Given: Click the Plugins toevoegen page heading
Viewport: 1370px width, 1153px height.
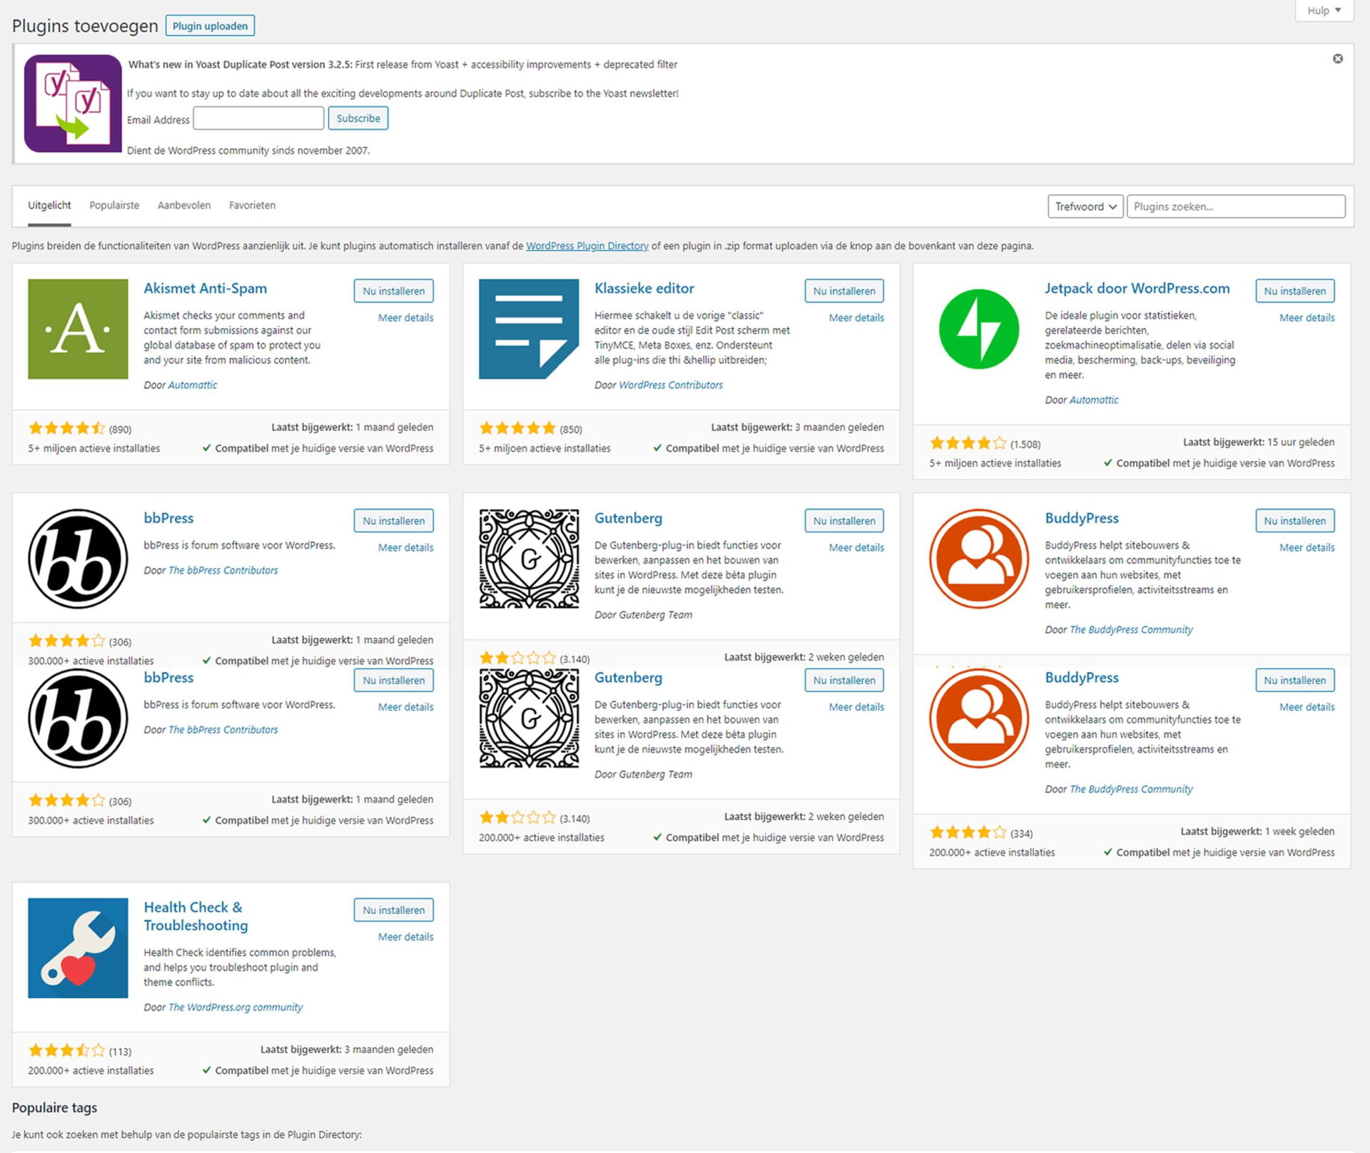Looking at the screenshot, I should coord(85,26).
